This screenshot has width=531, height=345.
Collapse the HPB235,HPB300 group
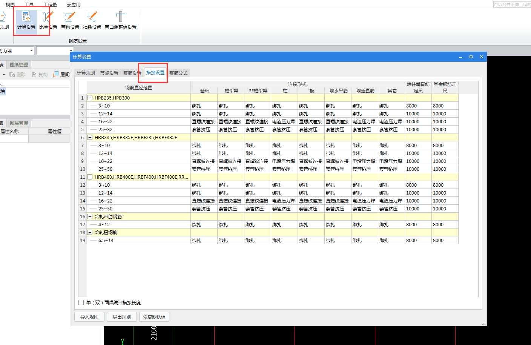90,98
